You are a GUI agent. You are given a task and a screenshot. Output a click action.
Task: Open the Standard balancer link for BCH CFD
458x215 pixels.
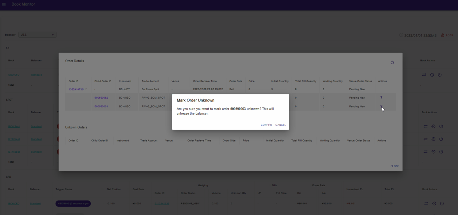coord(35,204)
